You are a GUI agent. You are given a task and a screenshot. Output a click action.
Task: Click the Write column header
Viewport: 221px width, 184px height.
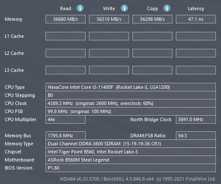[109, 8]
